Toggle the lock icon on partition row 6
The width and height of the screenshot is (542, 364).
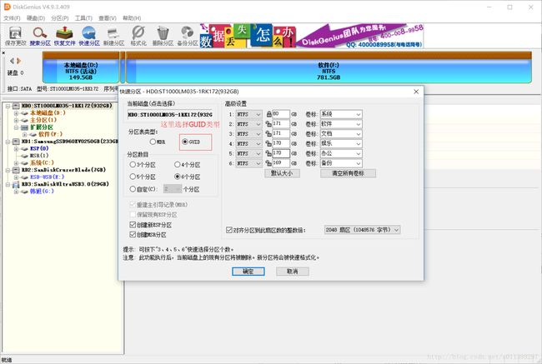(x=268, y=163)
